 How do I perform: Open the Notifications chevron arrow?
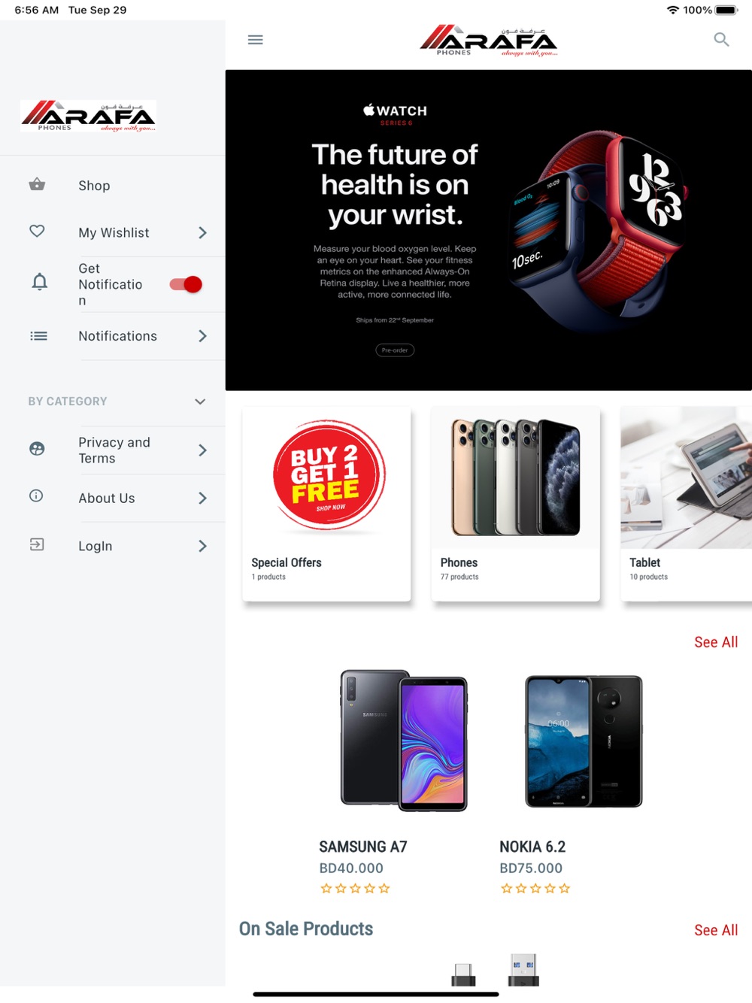202,336
